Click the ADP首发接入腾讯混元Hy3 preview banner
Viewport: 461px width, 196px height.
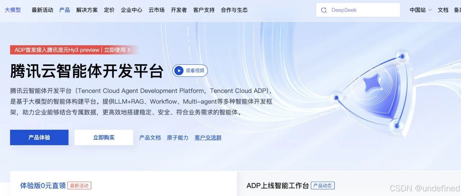[x=74, y=50]
